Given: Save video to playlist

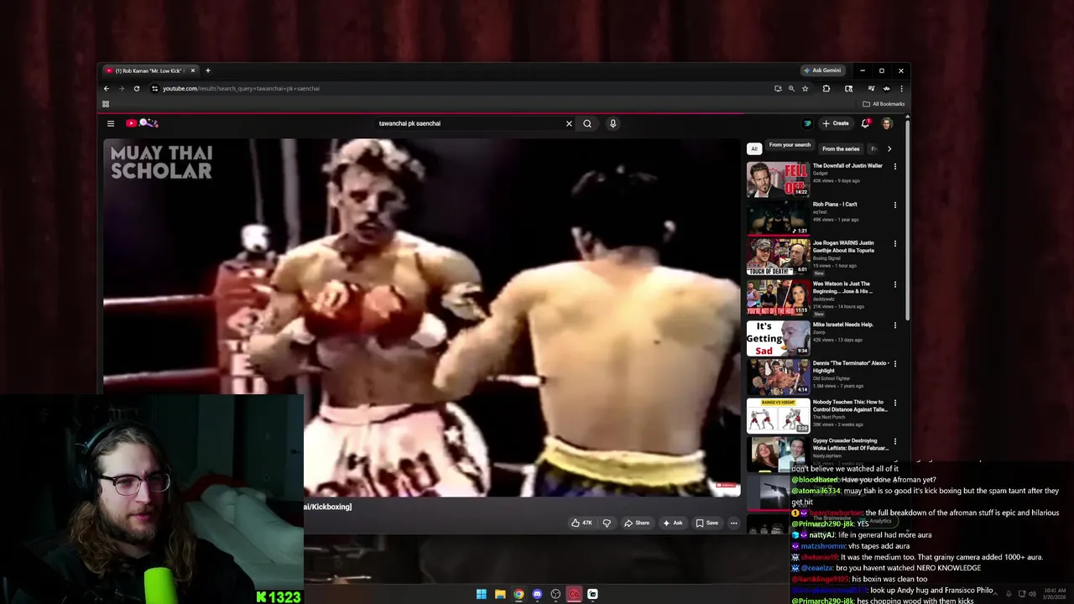Looking at the screenshot, I should click(x=706, y=523).
